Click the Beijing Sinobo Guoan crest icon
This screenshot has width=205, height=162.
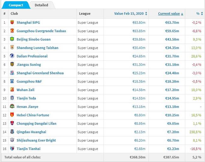(12, 39)
